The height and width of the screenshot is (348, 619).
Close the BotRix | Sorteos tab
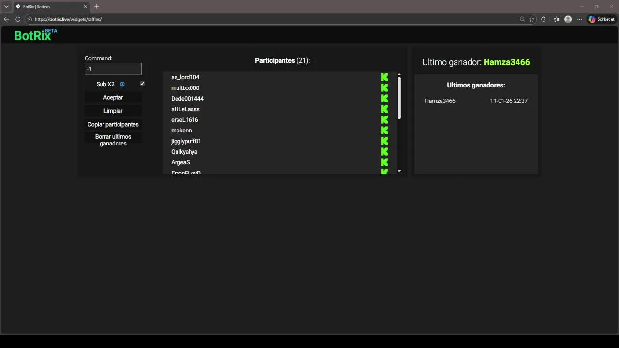tap(85, 7)
